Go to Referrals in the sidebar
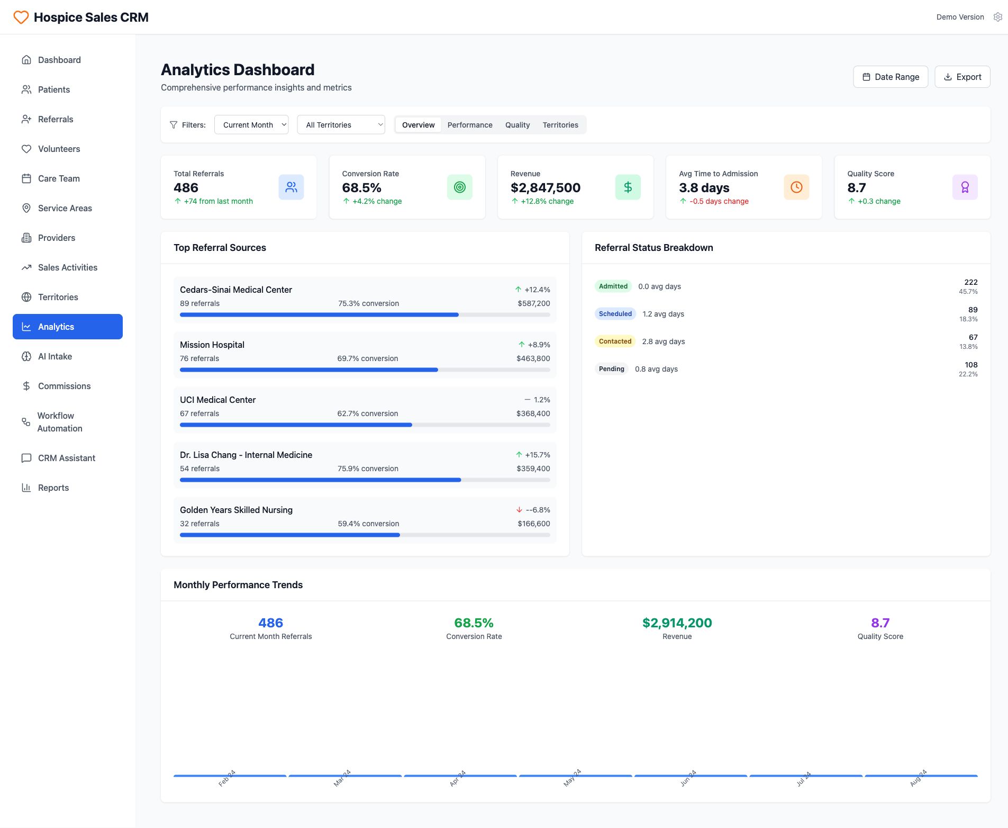1008x828 pixels. (x=68, y=119)
